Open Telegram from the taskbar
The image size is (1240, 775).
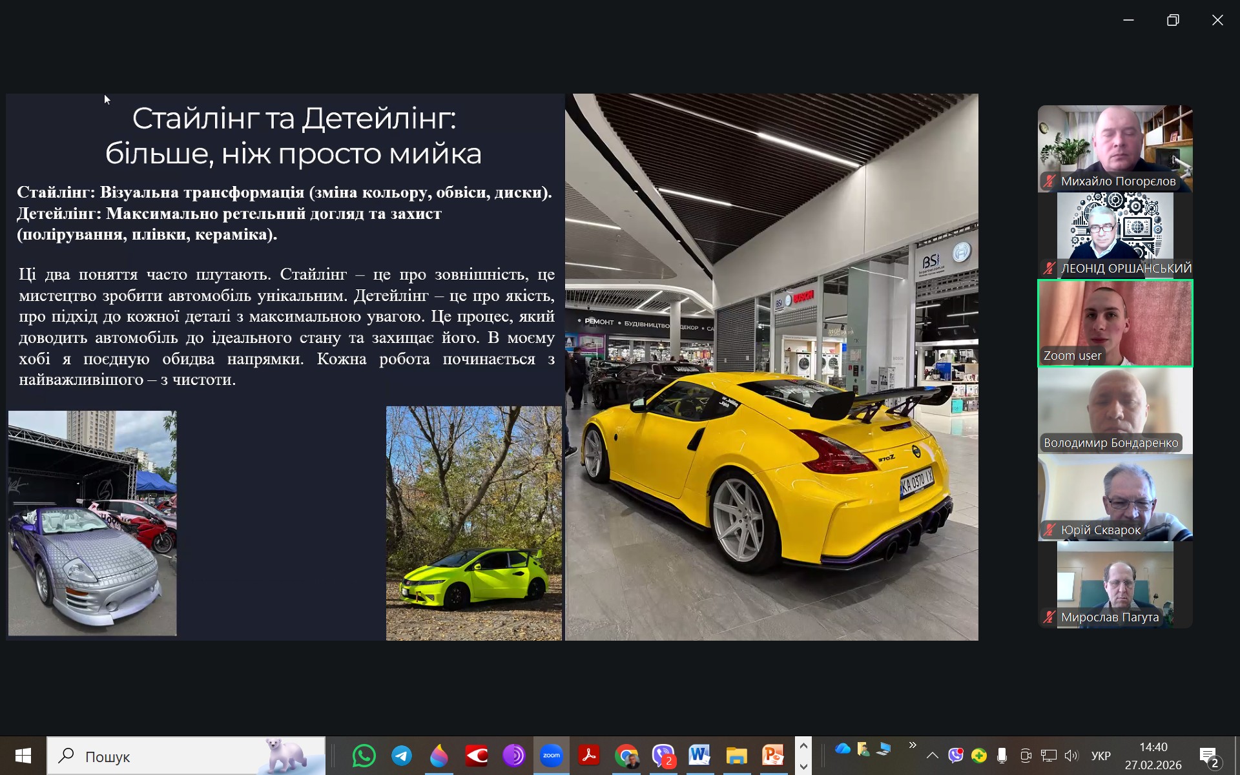tap(401, 756)
